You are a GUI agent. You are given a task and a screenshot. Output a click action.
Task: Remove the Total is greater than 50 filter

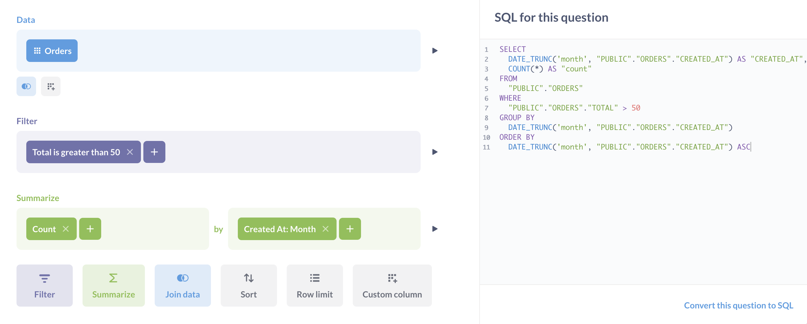[x=130, y=152]
